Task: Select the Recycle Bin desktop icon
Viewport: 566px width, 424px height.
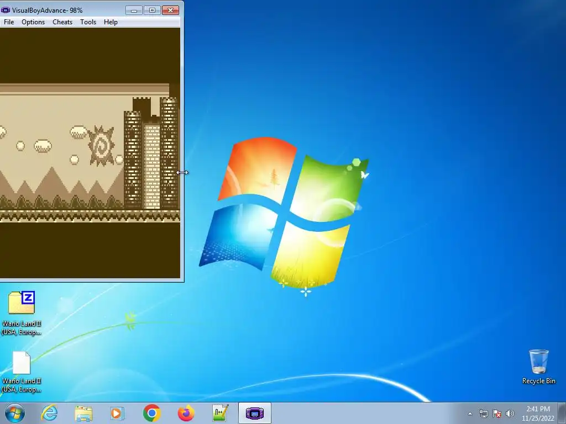Action: (x=538, y=367)
